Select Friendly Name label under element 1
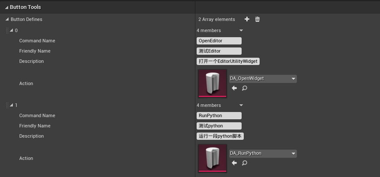This screenshot has height=177, width=380. 35,126
